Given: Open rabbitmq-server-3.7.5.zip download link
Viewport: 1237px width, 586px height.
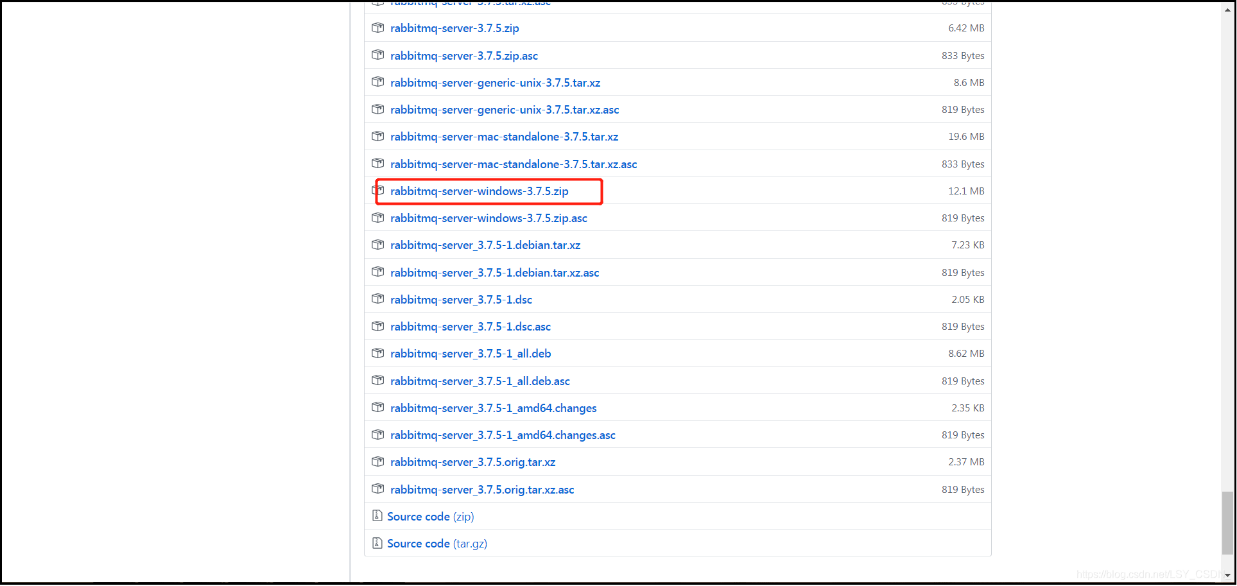Looking at the screenshot, I should 454,28.
